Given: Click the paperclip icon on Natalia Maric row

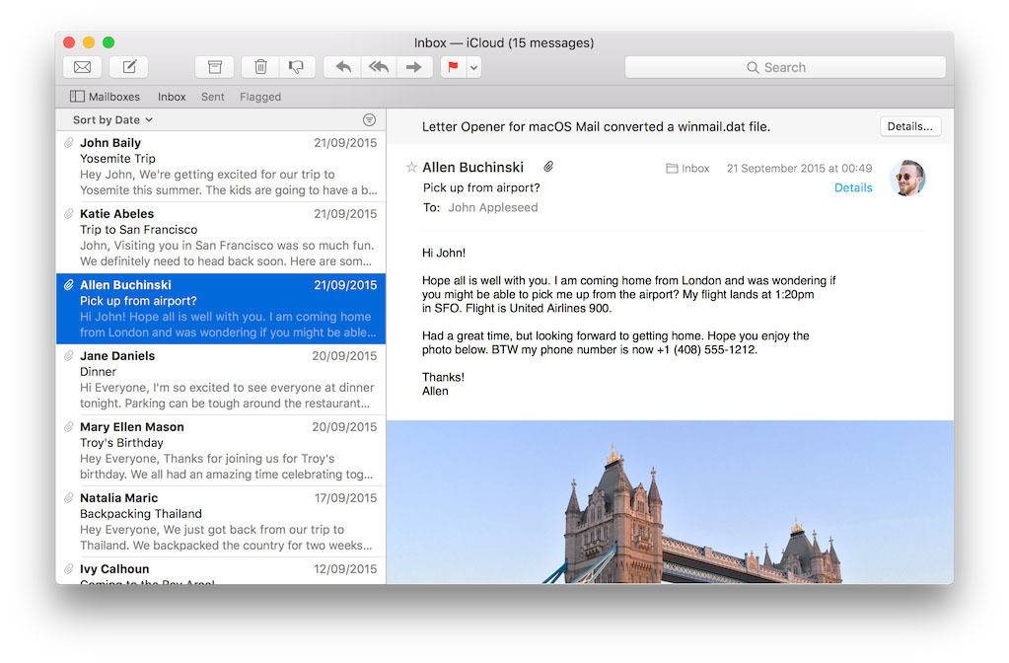Looking at the screenshot, I should 68,498.
